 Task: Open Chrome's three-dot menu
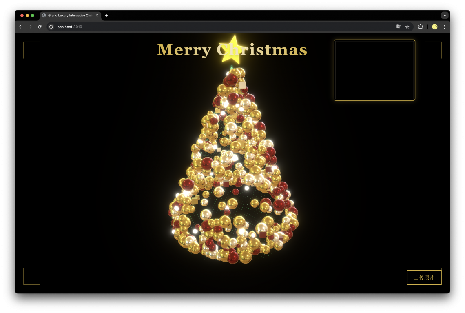pos(444,27)
